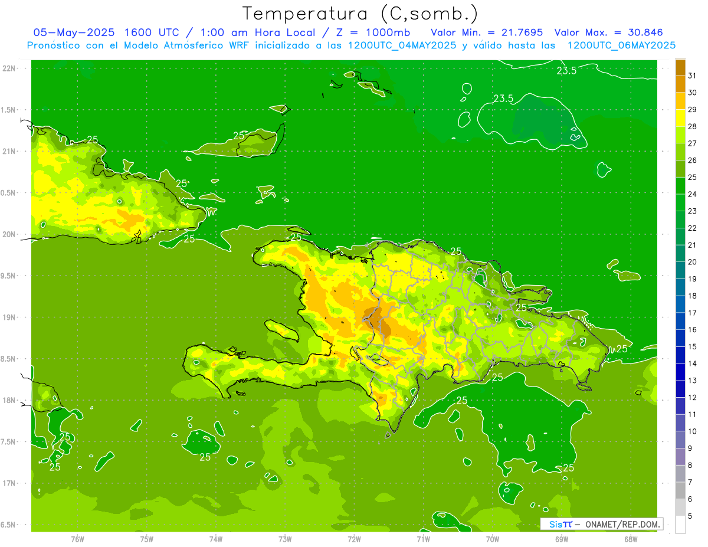708x547 pixels.
Task: Click the 17N latitude axis label
Action: [x=10, y=483]
